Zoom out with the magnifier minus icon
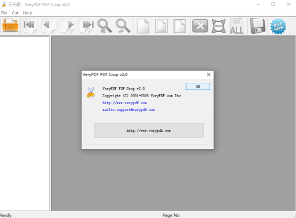Image resolution: width=296 pixels, height=218 pixels. [123, 26]
